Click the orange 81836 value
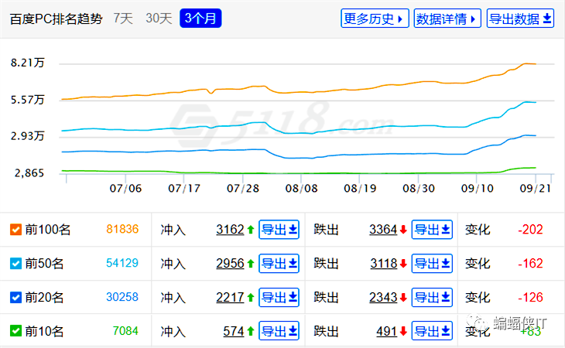The width and height of the screenshot is (565, 348). (122, 229)
